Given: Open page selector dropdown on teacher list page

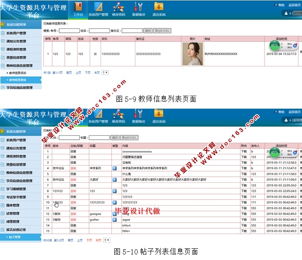Looking at the screenshot, I should [x=105, y=72].
